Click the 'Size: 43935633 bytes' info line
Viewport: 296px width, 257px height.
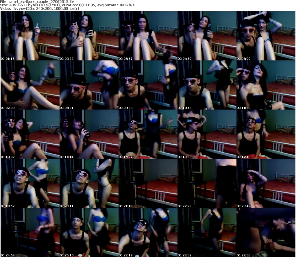click(x=67, y=5)
